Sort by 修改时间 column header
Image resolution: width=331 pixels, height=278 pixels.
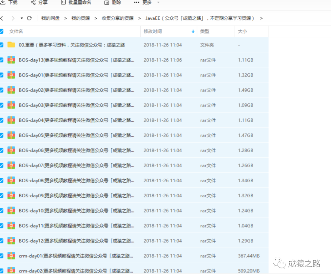[153, 32]
